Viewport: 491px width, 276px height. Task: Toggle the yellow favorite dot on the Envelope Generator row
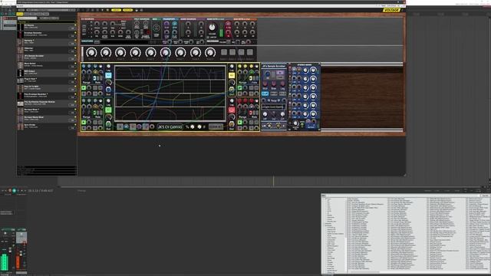[x=75, y=32]
